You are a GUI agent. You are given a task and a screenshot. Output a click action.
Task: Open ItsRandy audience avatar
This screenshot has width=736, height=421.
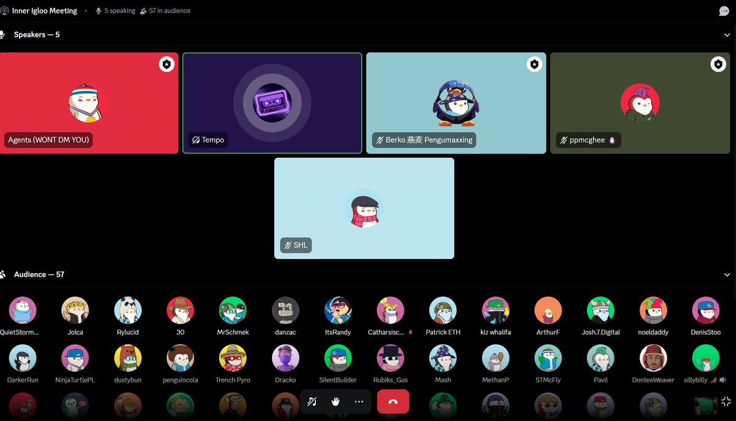pos(338,311)
